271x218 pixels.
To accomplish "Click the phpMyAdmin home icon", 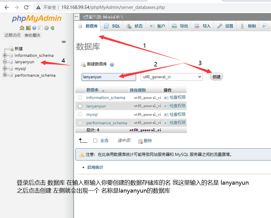I will [x=22, y=28].
